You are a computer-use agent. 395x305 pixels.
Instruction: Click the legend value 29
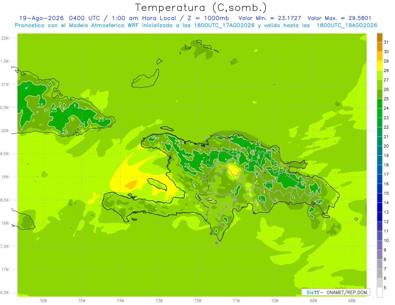386,61
